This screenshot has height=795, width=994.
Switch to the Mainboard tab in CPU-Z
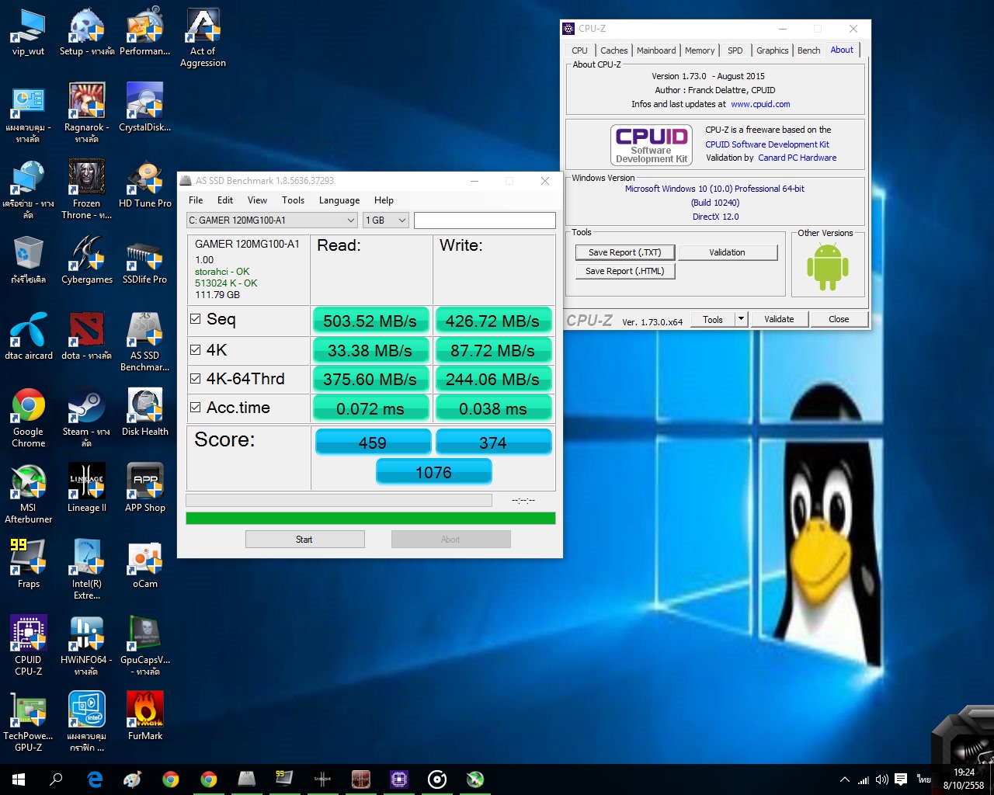[656, 50]
